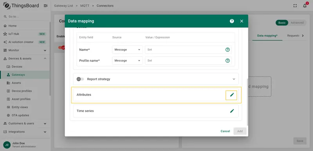
Task: Click the Home house icon
Action: 5,26
